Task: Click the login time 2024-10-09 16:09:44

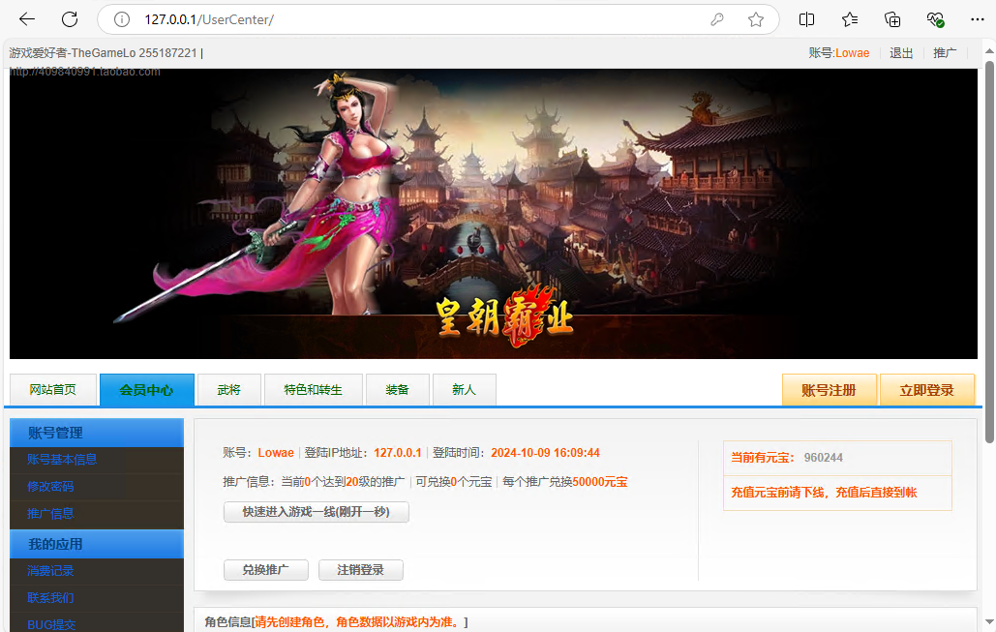Action: (545, 453)
